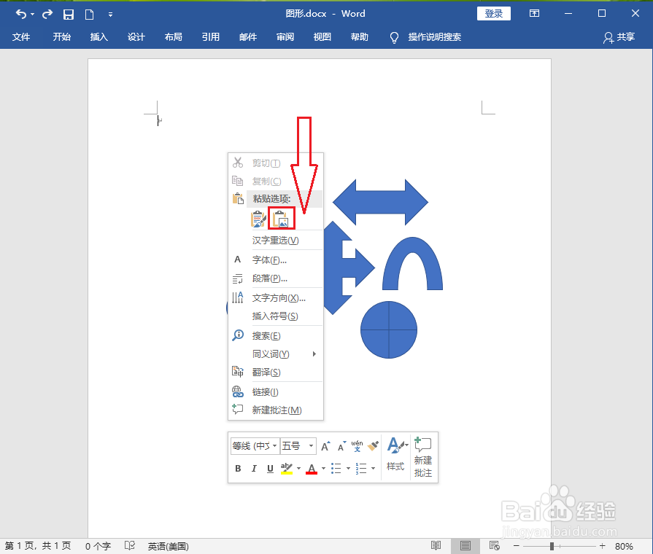Toggle Bold formatting on mini toolbar
Viewport: 653px width, 554px height.
(238, 467)
